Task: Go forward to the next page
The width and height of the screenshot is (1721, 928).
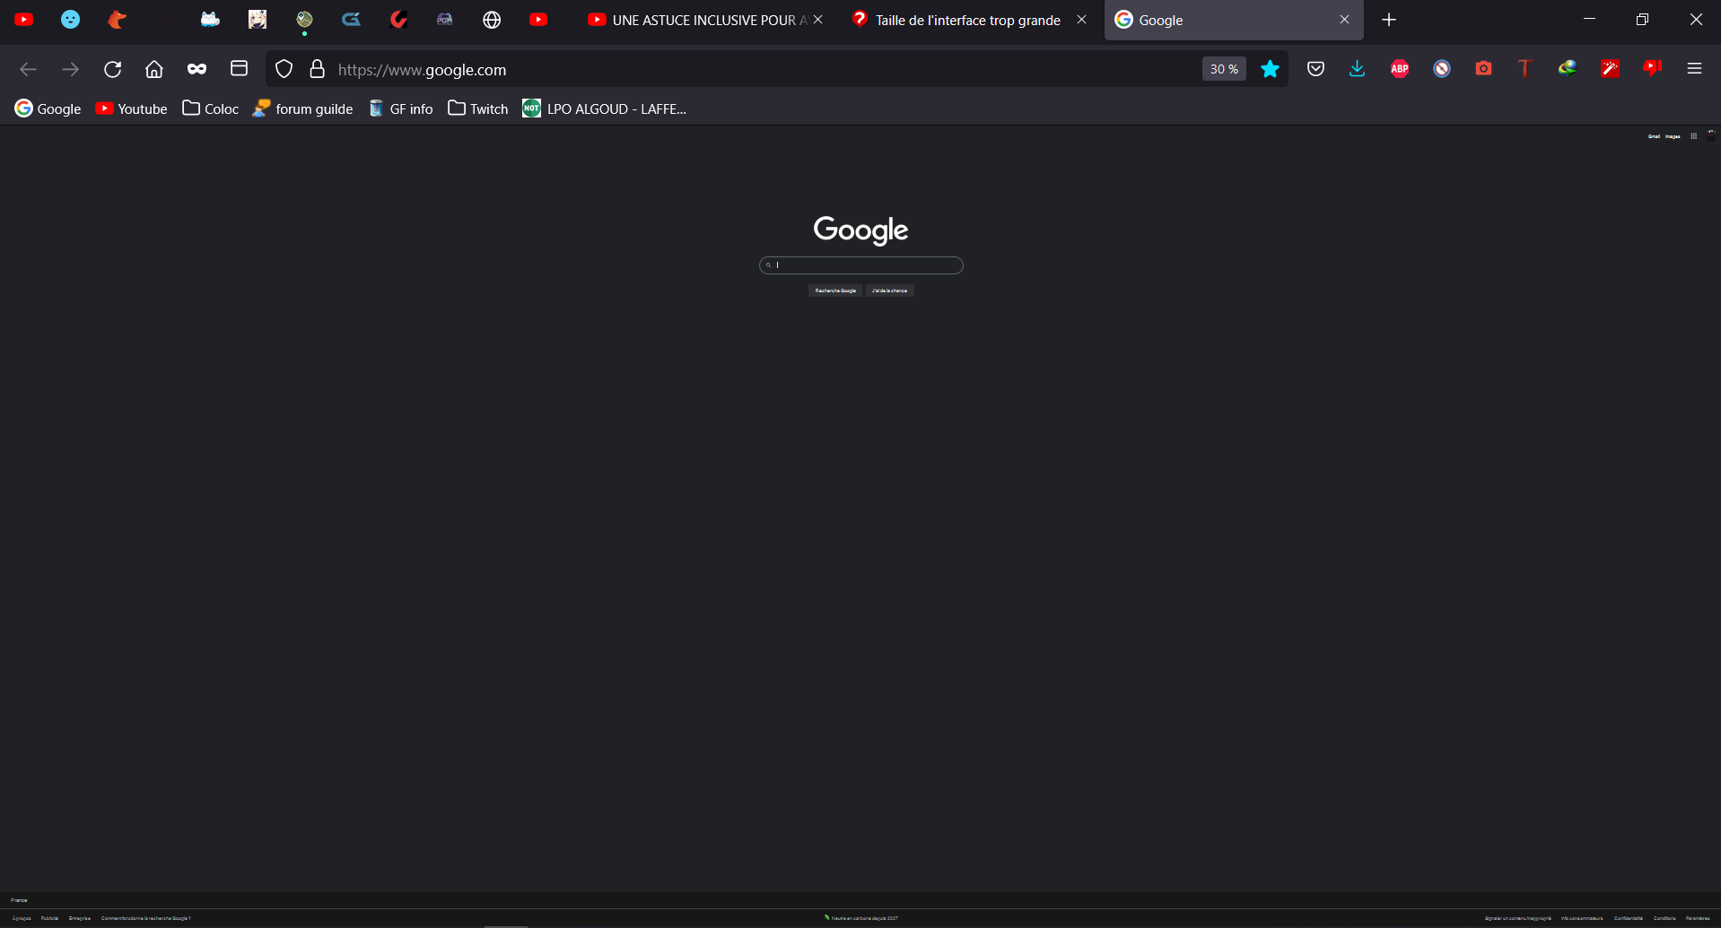Action: (x=70, y=69)
